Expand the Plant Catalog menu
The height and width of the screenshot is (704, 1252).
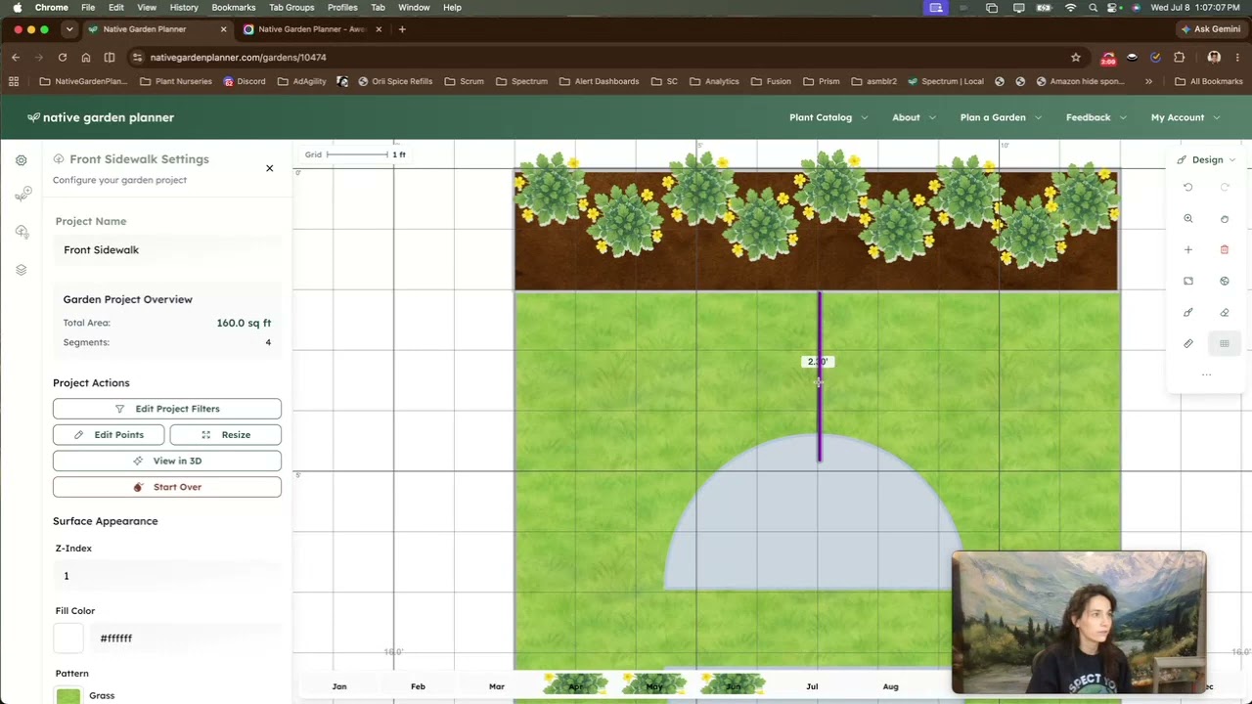coord(828,117)
